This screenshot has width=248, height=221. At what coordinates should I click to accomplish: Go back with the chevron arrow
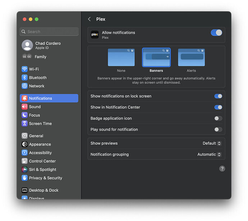pyautogui.click(x=89, y=19)
